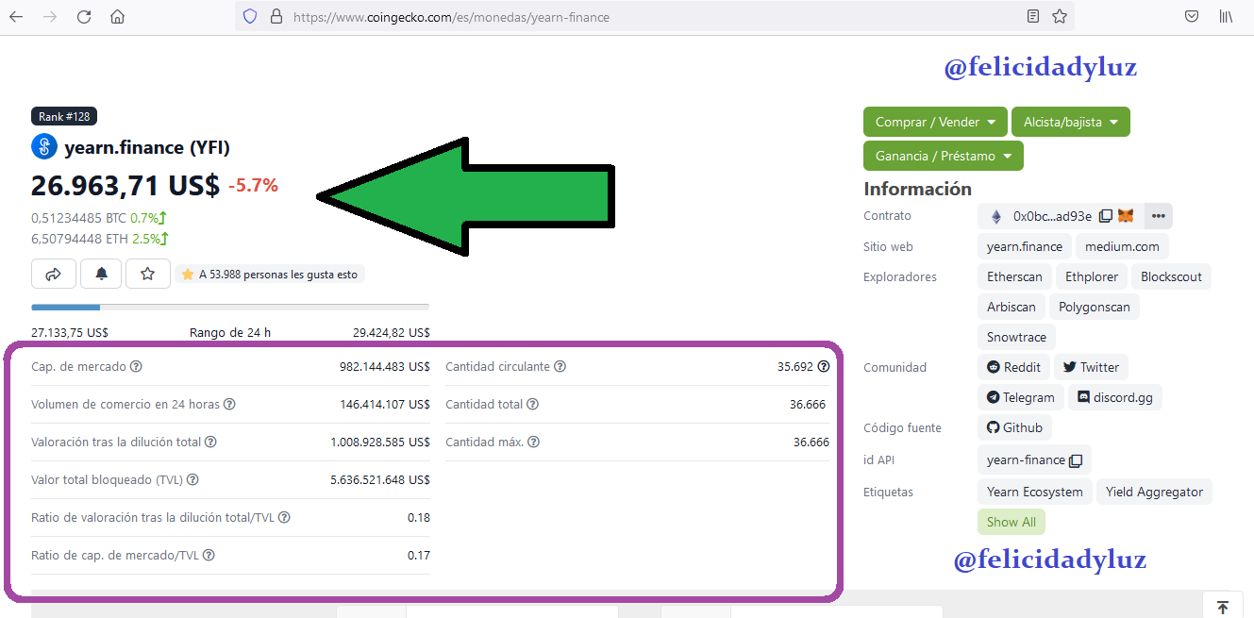Open the Ethplorer explorer

pos(1092,276)
